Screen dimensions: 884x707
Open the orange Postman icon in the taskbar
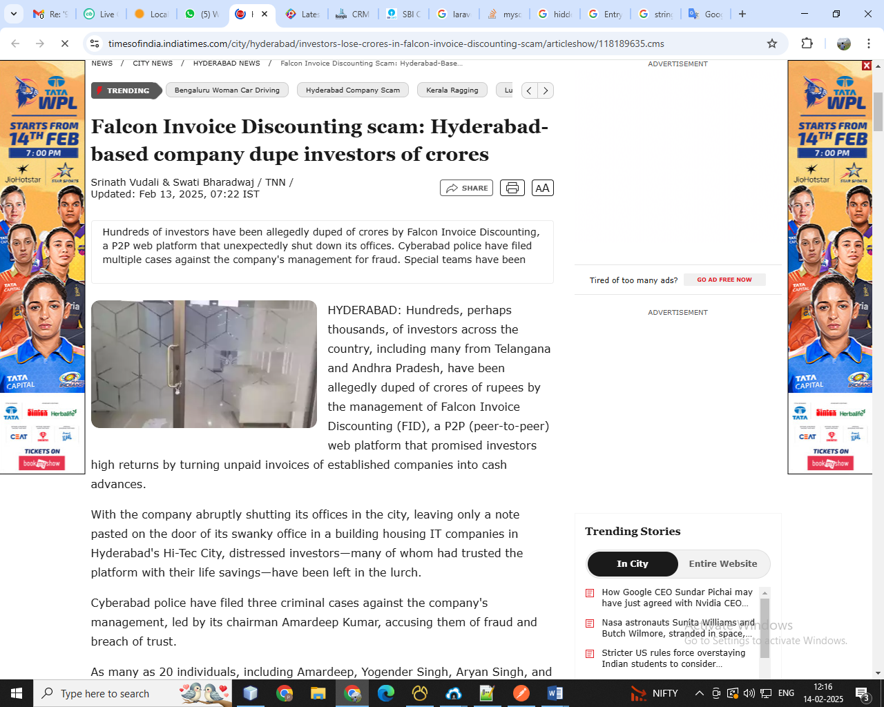tap(521, 693)
